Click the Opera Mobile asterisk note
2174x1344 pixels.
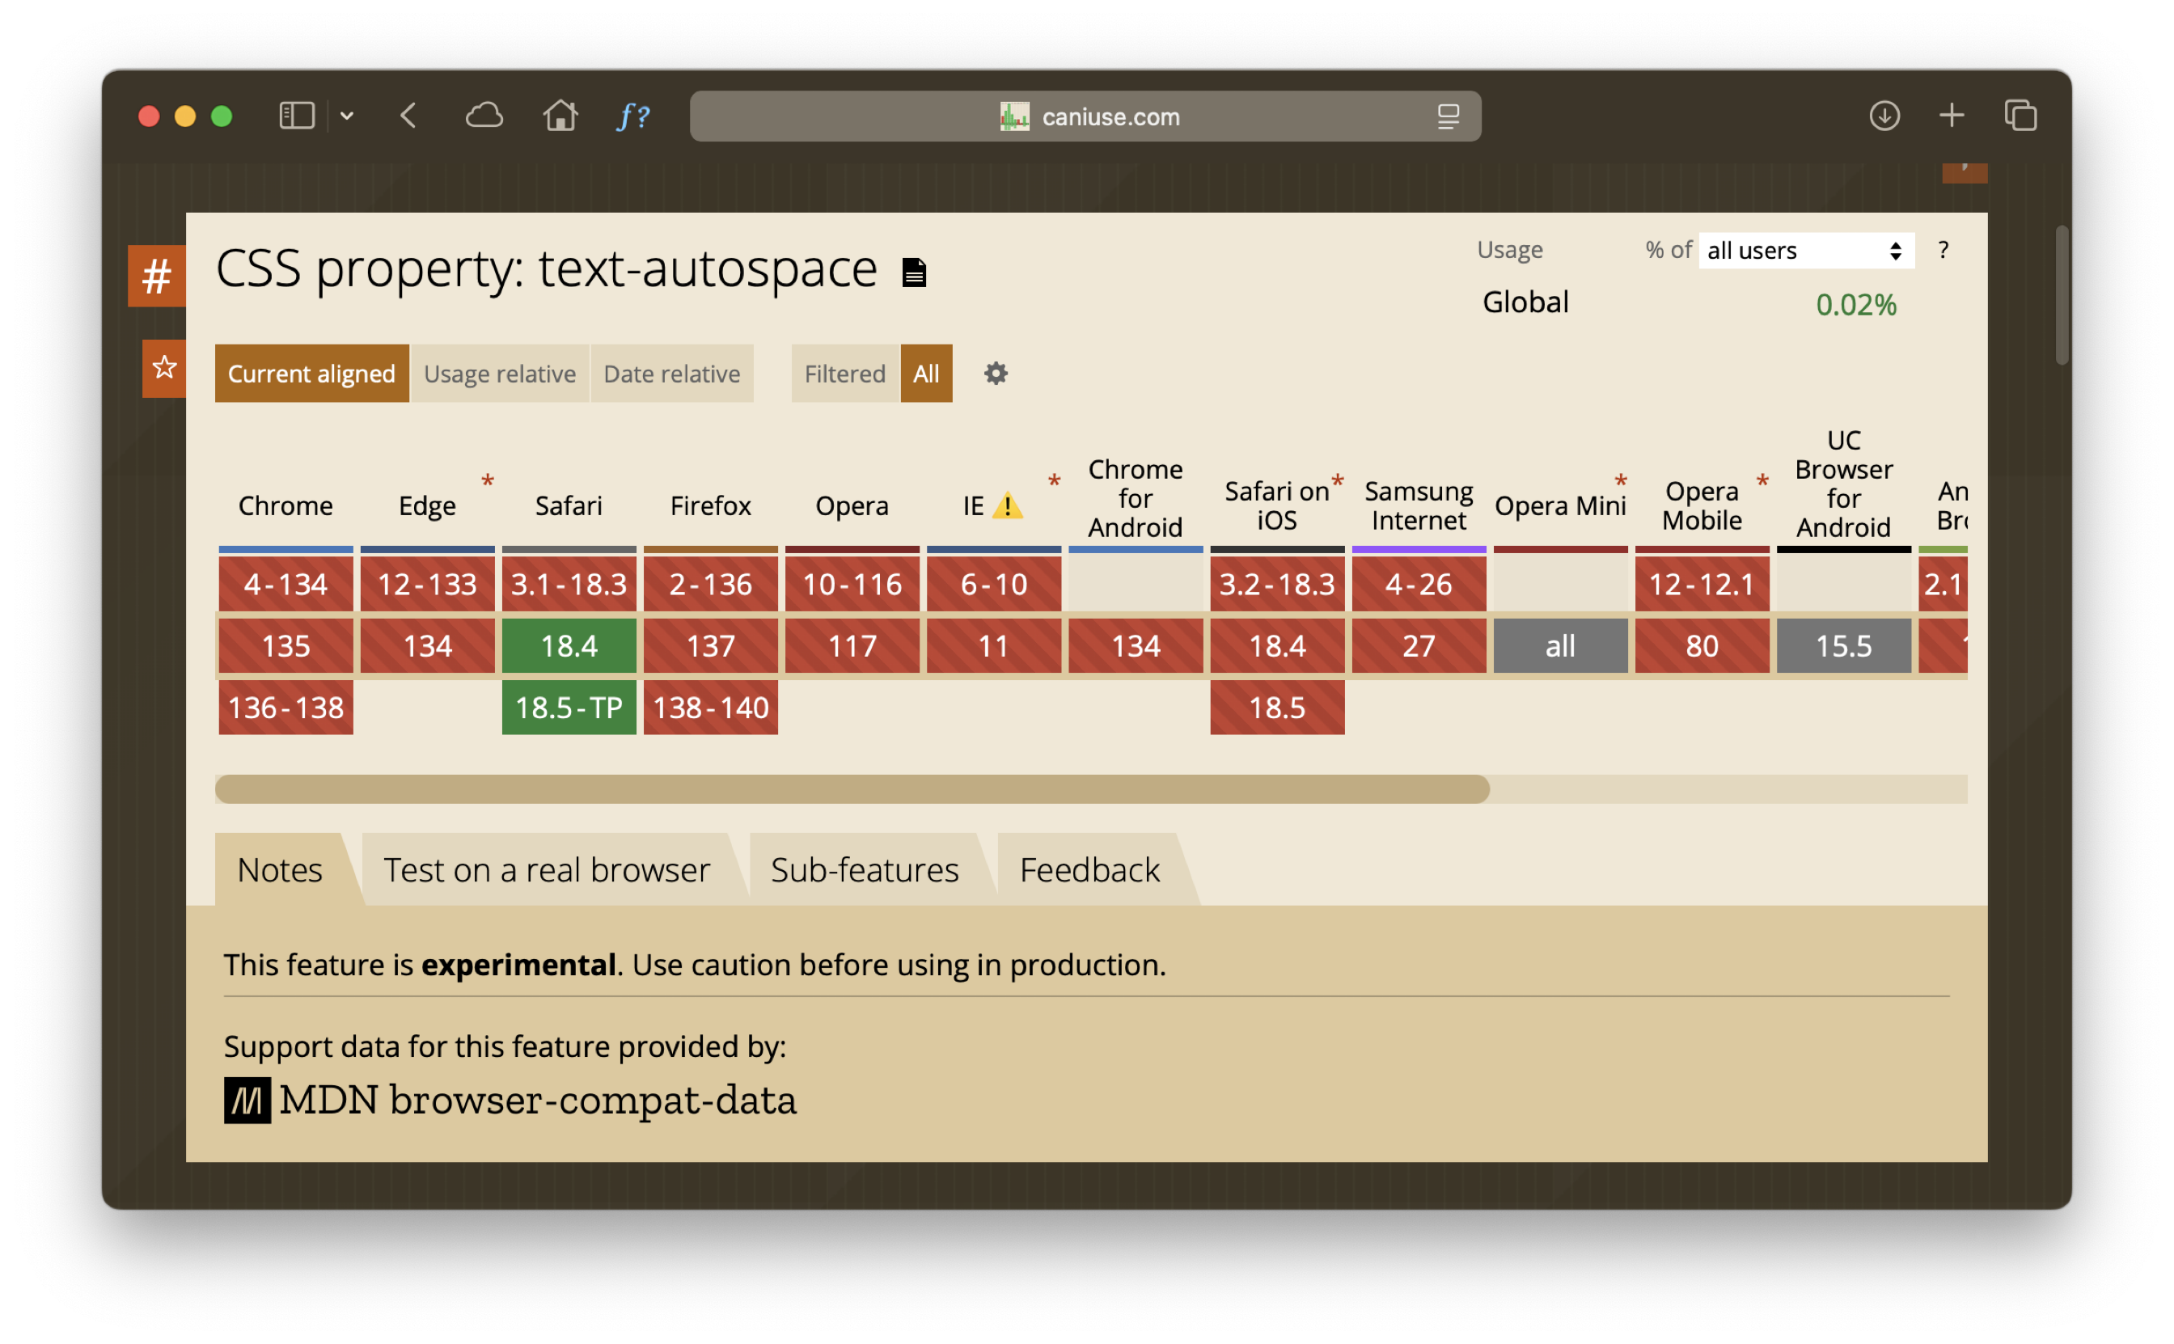1762,482
